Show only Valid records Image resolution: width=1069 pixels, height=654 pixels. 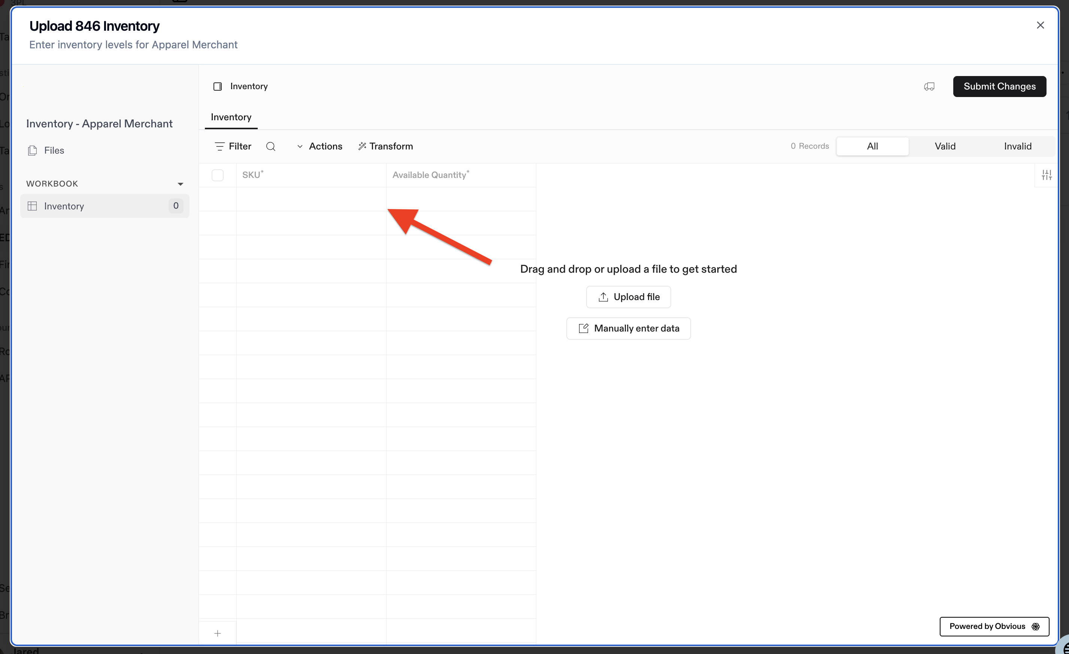tap(945, 146)
